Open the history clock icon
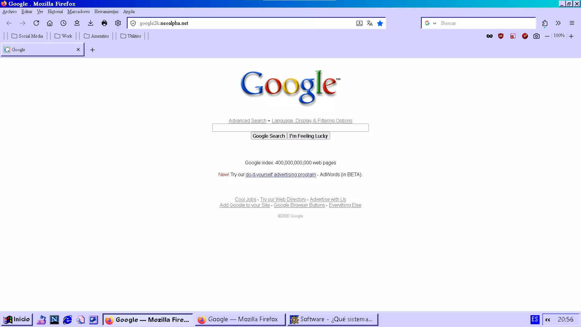This screenshot has width=581, height=327. click(63, 23)
